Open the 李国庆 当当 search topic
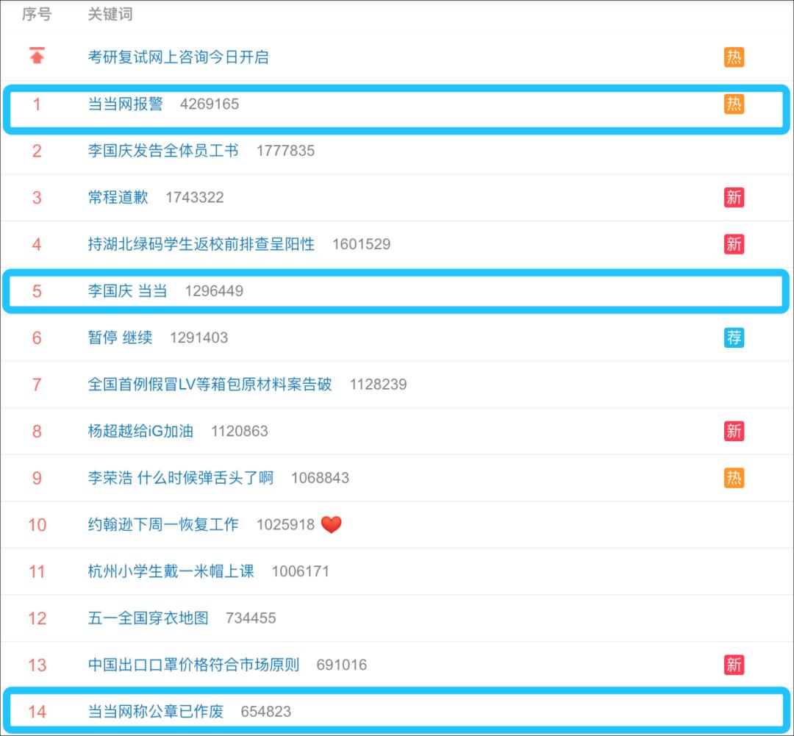 (x=127, y=291)
